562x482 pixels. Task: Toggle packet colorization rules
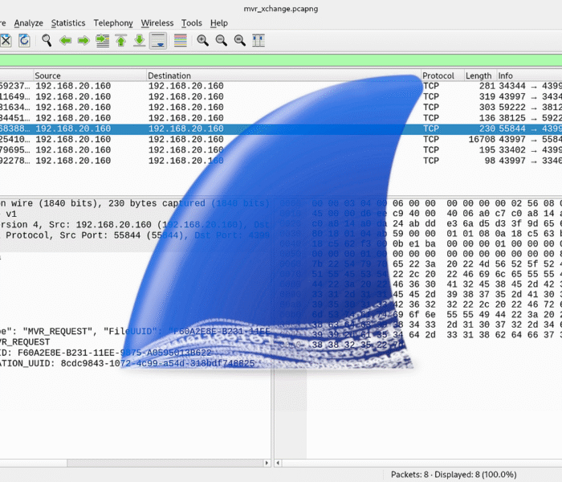coord(180,40)
